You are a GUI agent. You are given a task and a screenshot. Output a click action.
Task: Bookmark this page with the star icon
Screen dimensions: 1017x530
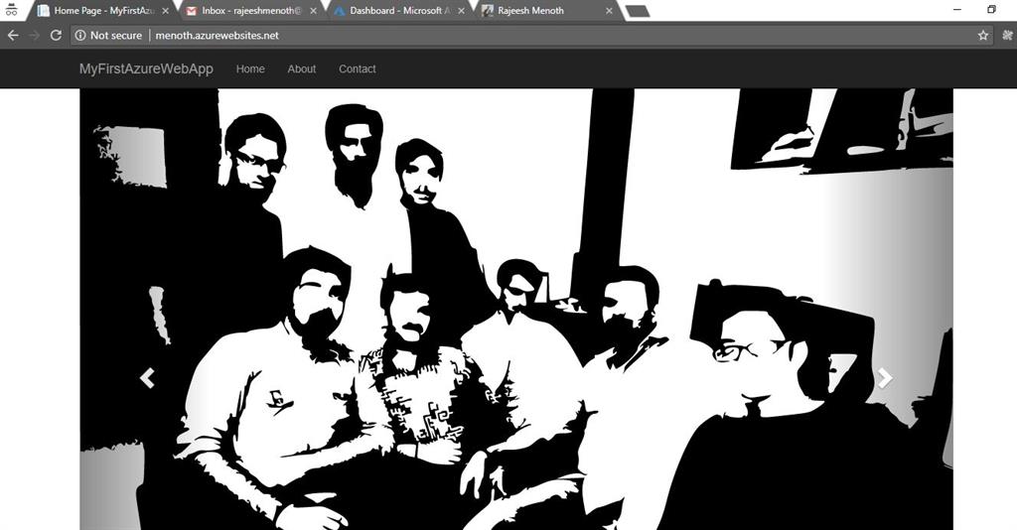point(983,36)
